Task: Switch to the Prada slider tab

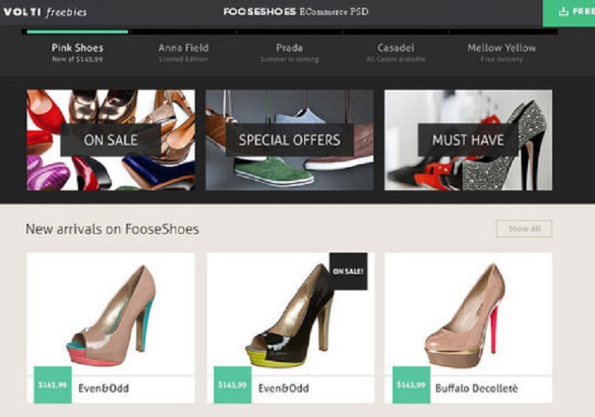Action: [289, 52]
